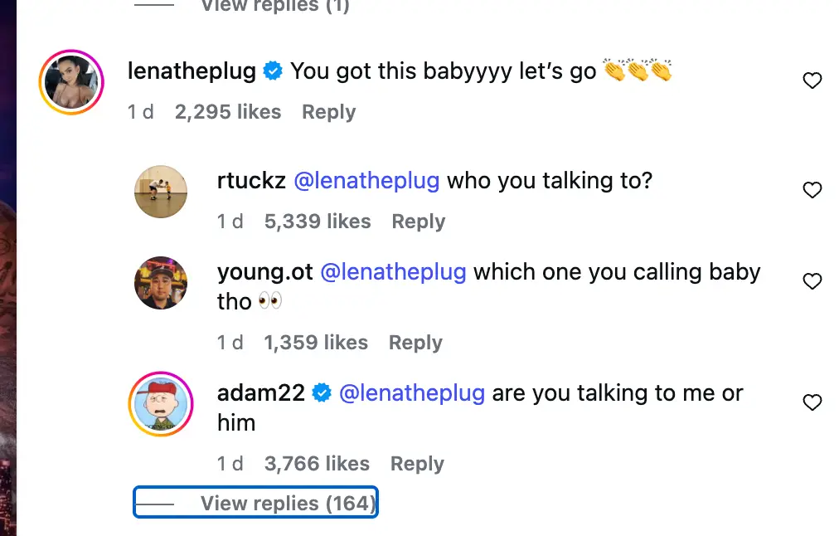Image resolution: width=839 pixels, height=536 pixels.
Task: Expand View replies (164)
Action: [288, 504]
